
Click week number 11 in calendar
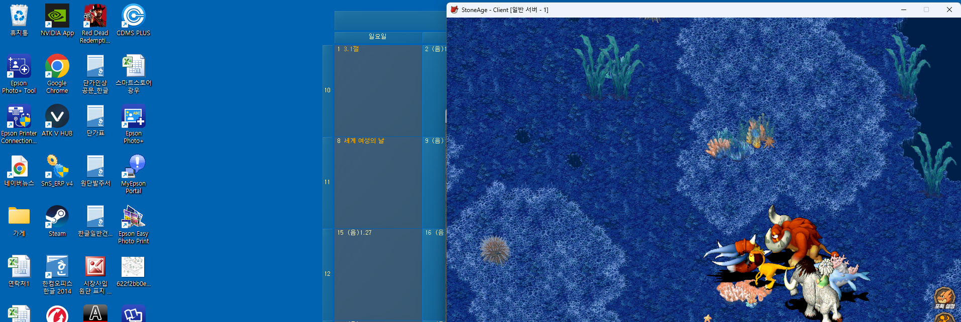pos(328,182)
